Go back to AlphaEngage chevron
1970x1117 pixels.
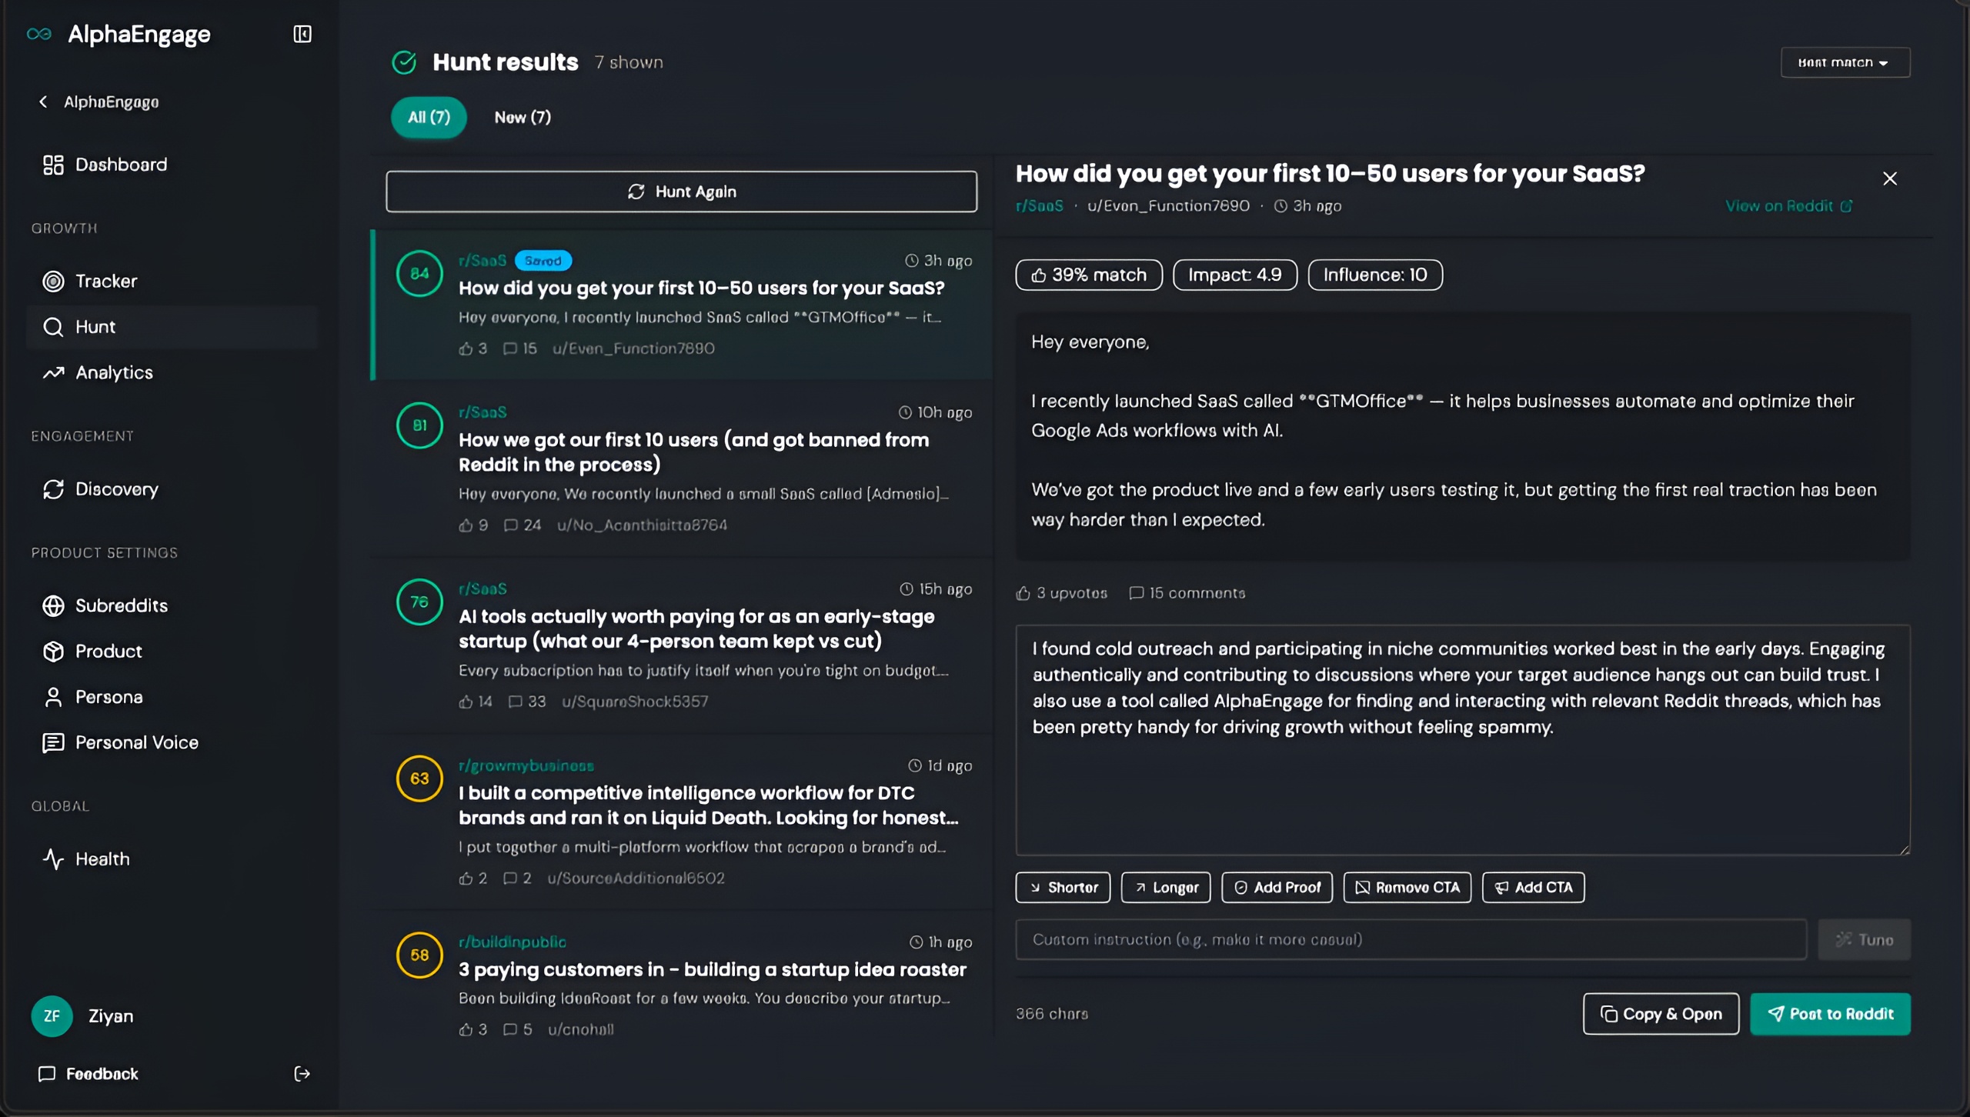[43, 102]
